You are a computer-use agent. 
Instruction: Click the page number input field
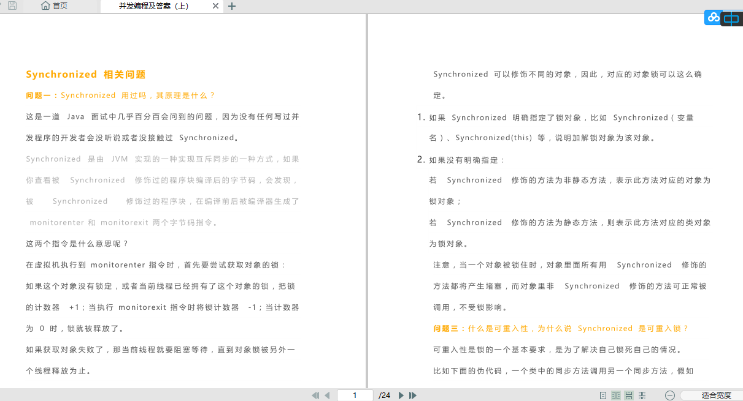356,395
